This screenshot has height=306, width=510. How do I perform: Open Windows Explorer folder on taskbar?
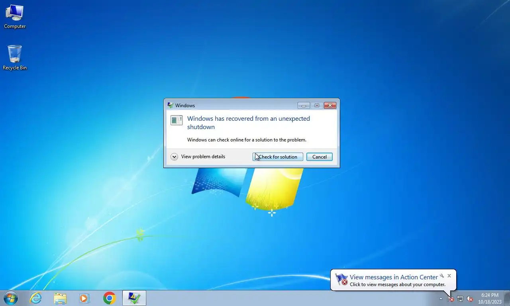[x=60, y=298]
